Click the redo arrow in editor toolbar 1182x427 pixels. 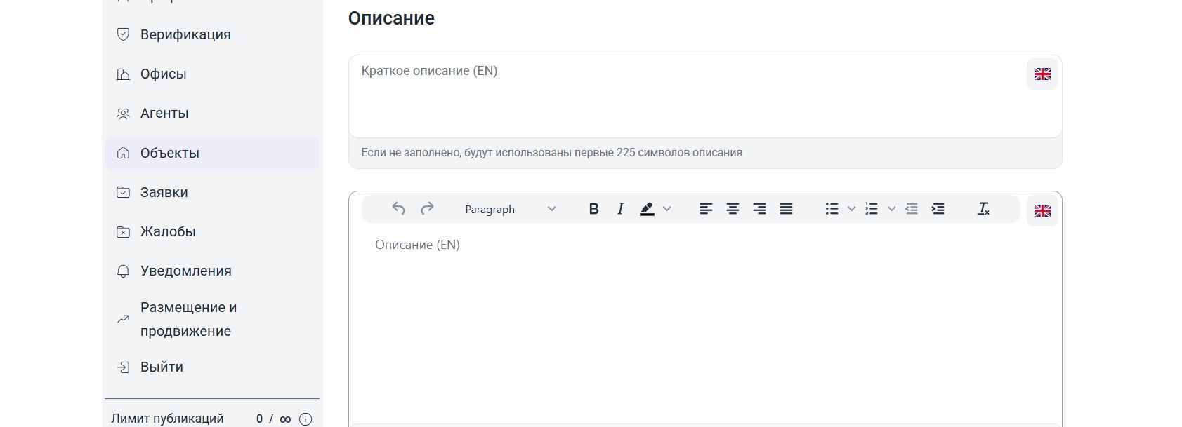(427, 209)
